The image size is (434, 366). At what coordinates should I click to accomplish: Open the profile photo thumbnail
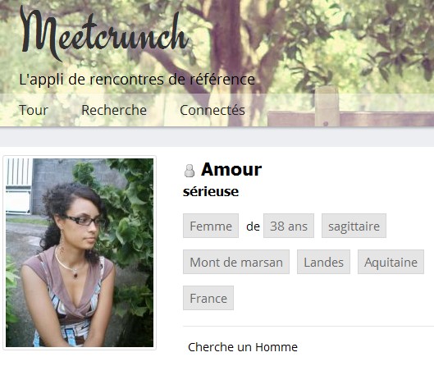pyautogui.click(x=80, y=253)
